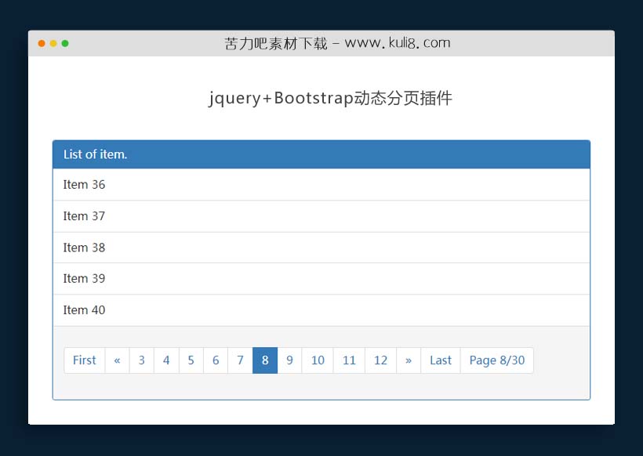
Task: Select page 10 in pagination
Action: (318, 360)
